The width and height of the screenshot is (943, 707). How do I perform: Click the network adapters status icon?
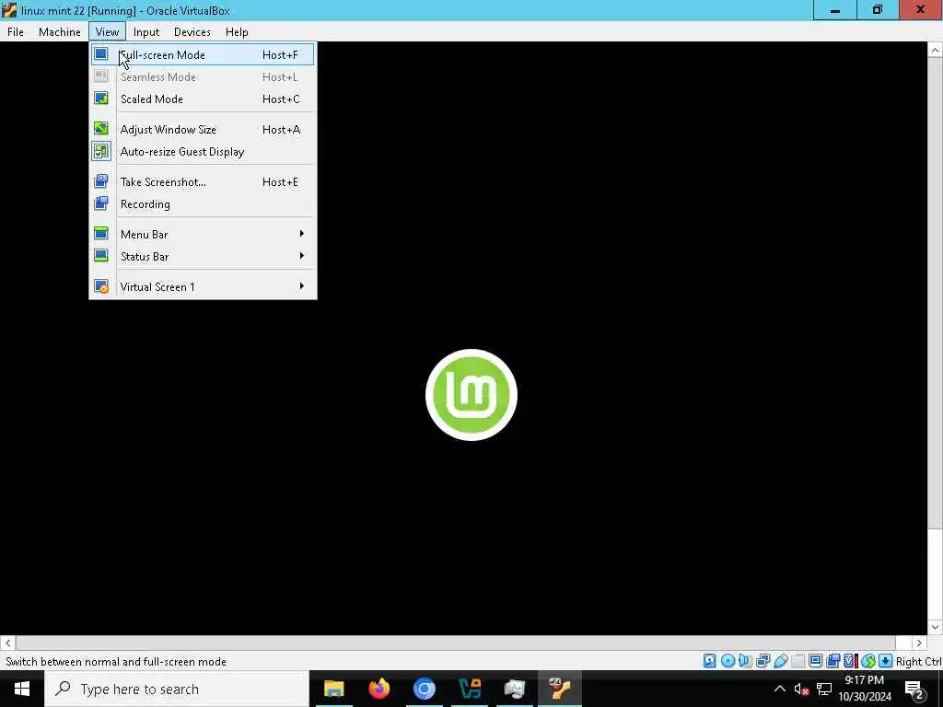click(x=763, y=661)
